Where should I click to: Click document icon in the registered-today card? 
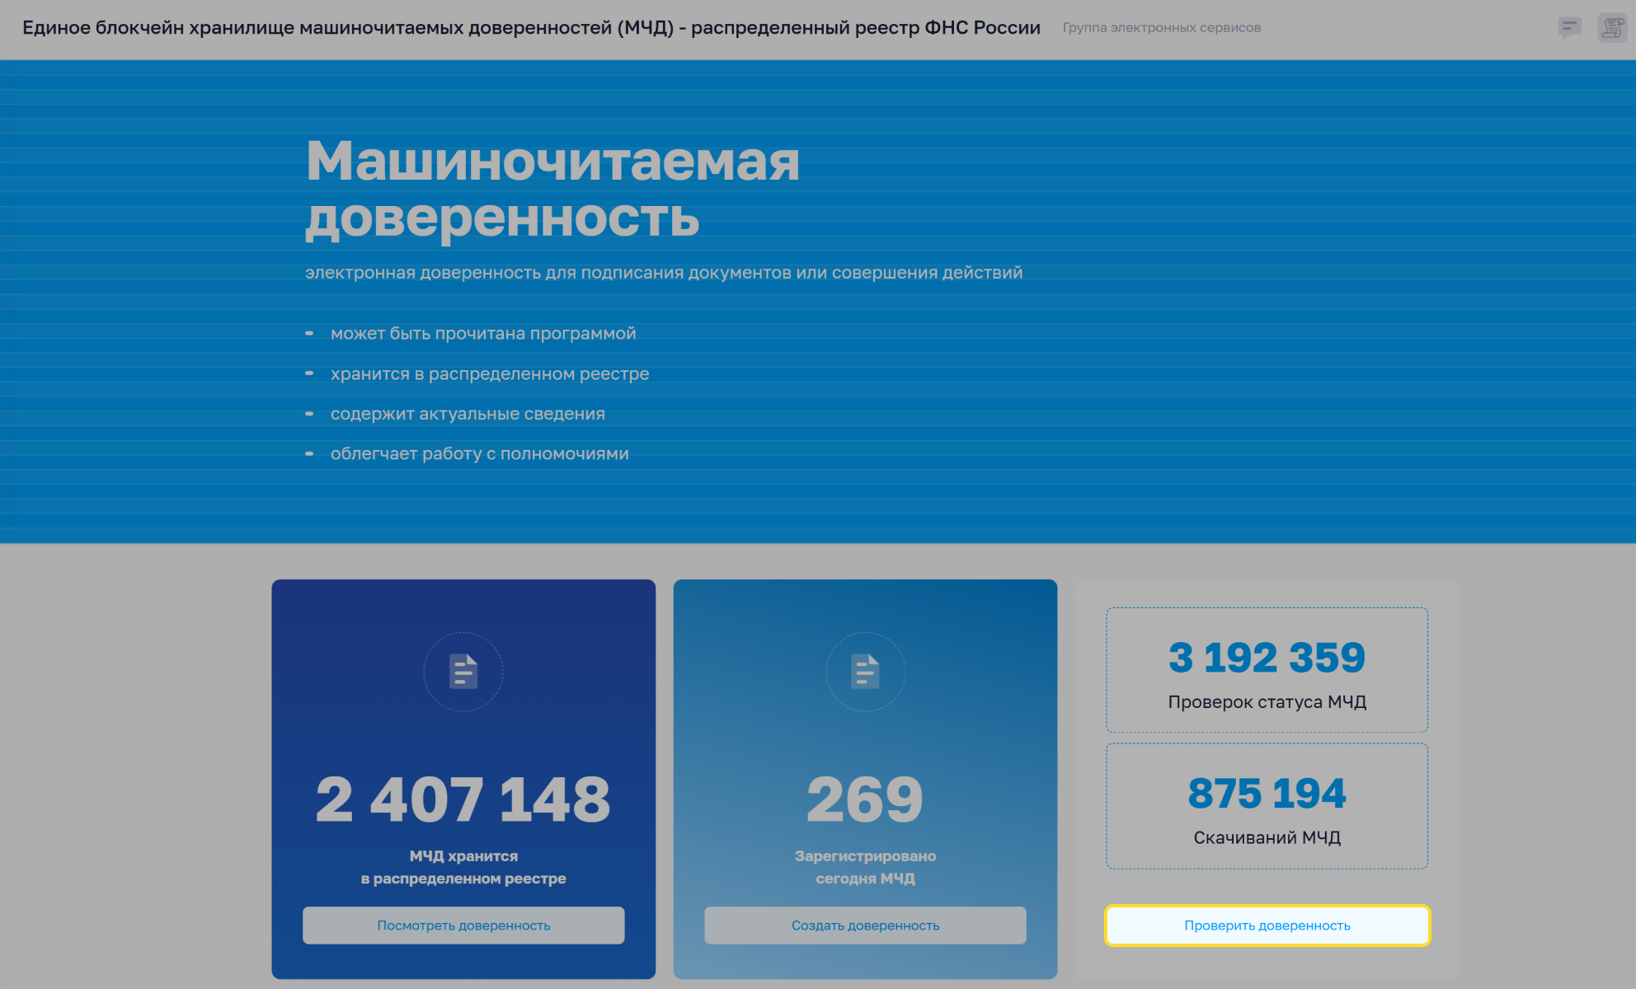[x=865, y=672]
